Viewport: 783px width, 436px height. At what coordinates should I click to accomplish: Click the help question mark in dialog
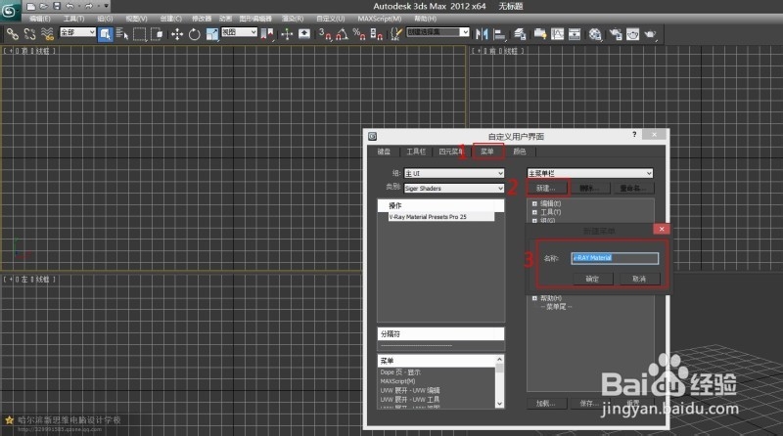[x=633, y=135]
